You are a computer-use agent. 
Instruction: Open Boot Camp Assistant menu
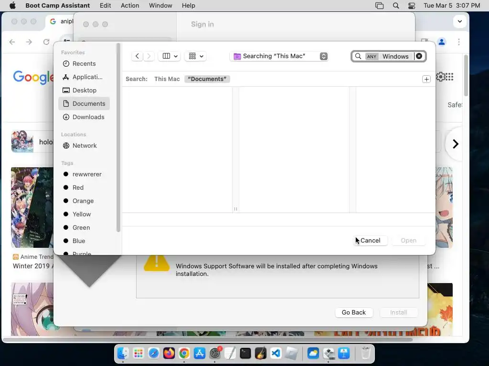[58, 6]
